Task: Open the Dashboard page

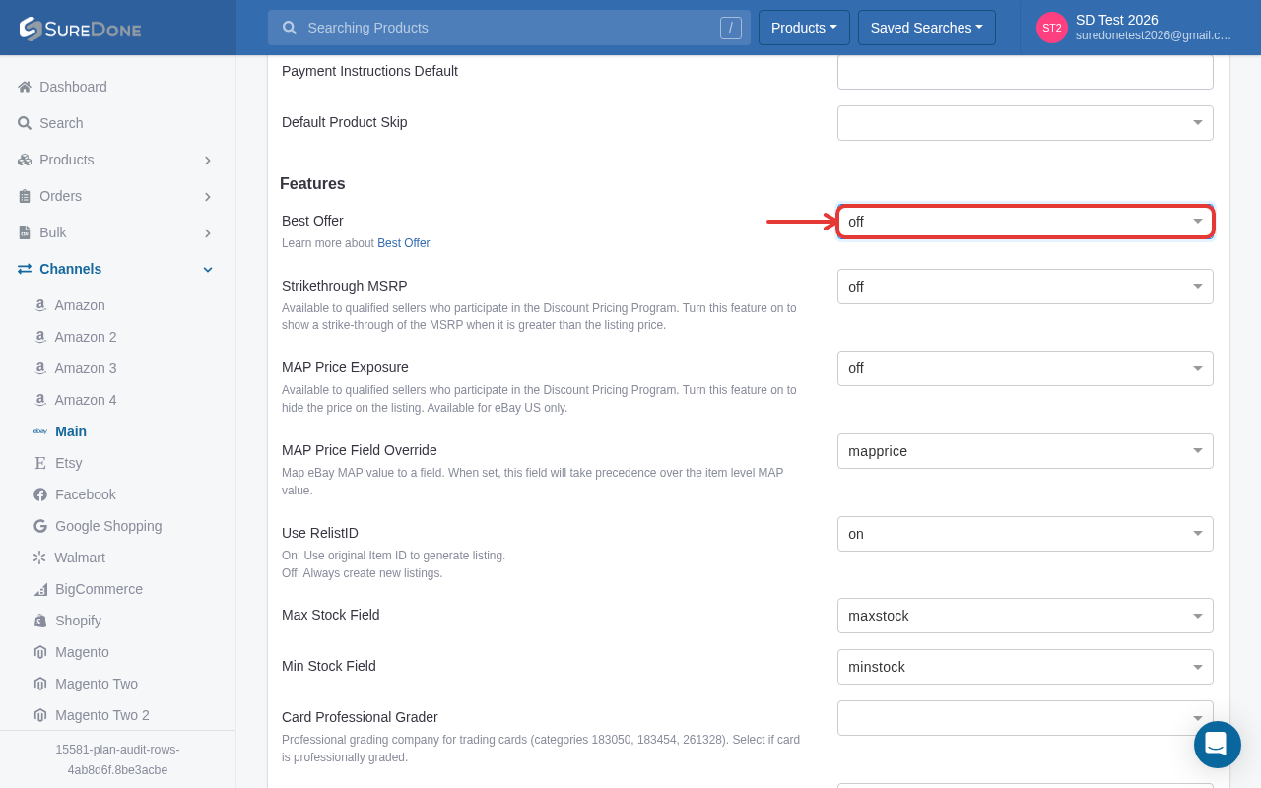Action: click(x=73, y=87)
